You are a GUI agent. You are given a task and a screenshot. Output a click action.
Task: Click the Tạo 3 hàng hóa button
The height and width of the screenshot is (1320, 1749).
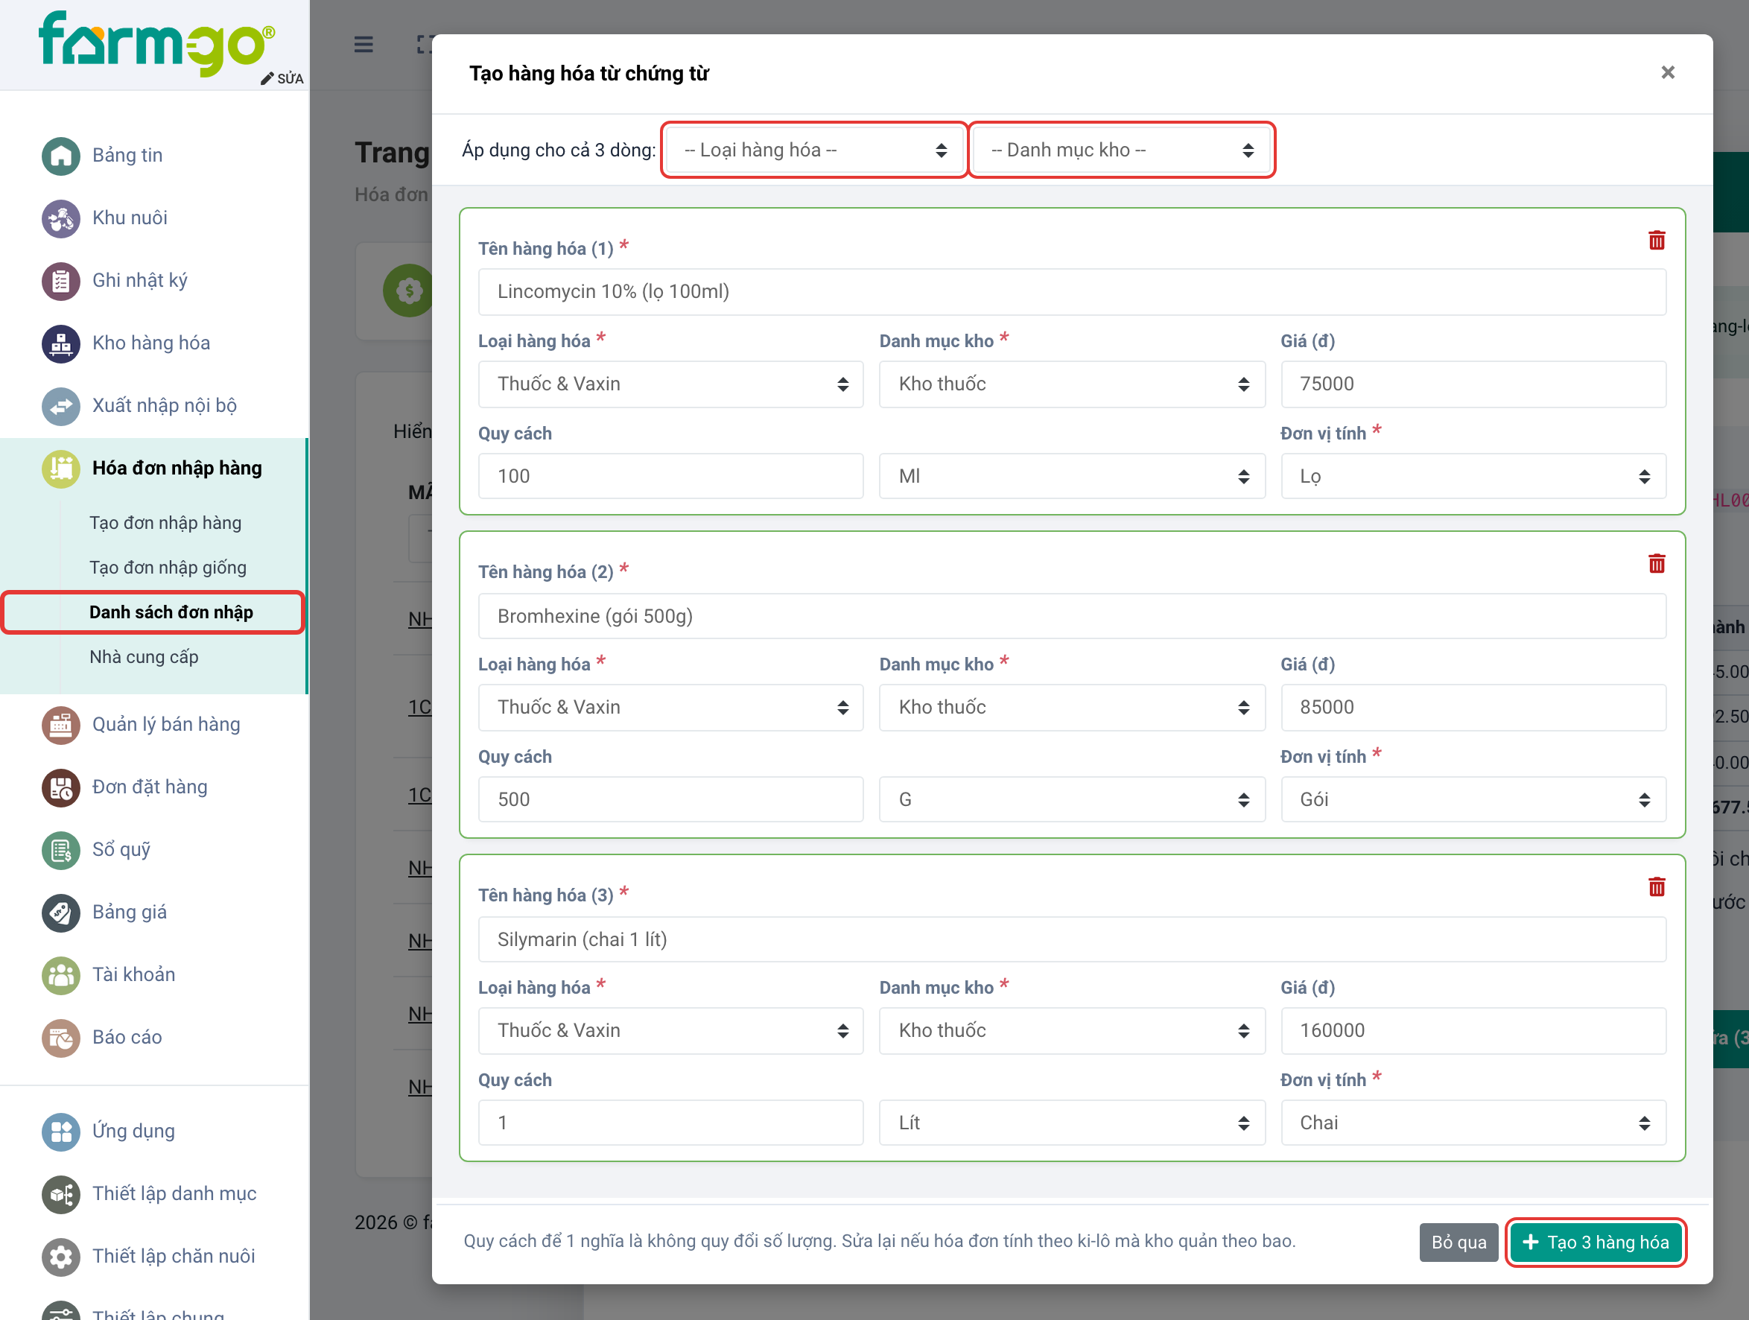click(x=1596, y=1243)
